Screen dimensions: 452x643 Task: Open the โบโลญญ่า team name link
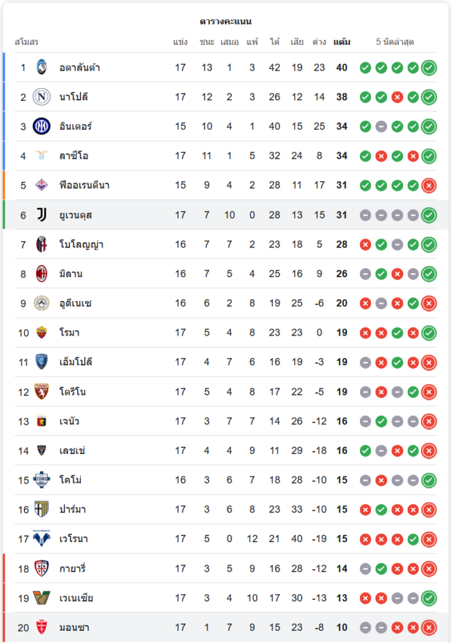(81, 244)
